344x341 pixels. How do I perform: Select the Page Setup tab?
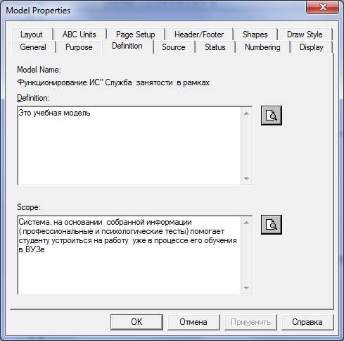pyautogui.click(x=135, y=35)
